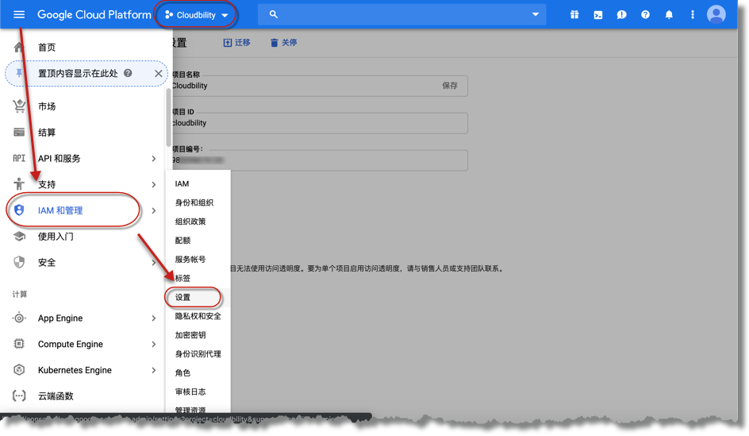749x436 pixels.
Task: Click the cloud functions brackets icon
Action: pos(19,395)
